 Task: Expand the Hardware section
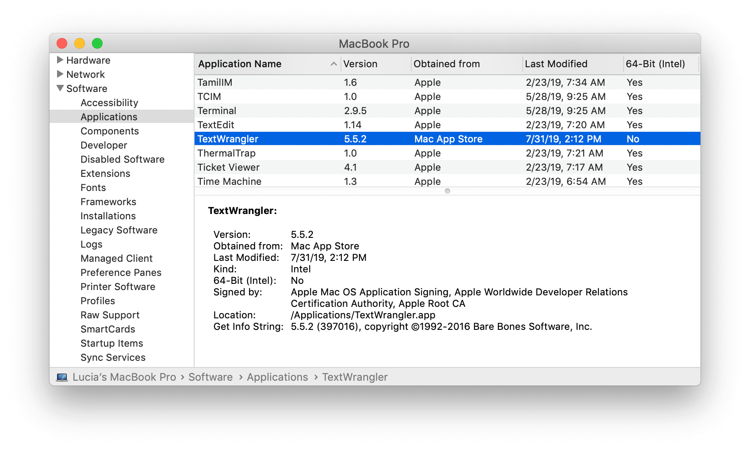[60, 60]
